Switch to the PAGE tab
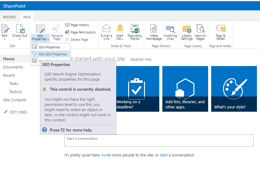260x175 pixels. pos(27,17)
